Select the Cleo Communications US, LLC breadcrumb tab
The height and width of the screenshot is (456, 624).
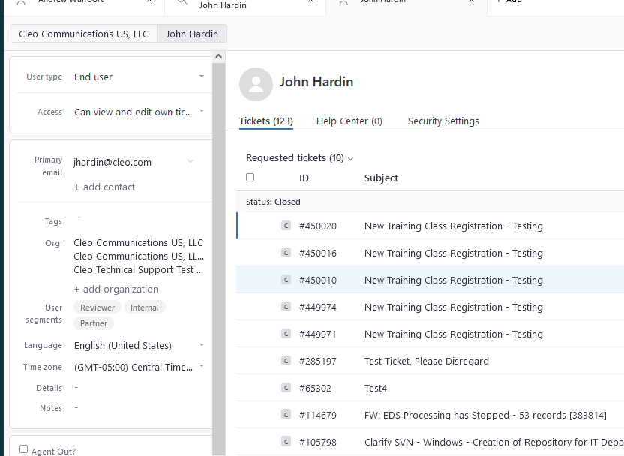tap(83, 34)
